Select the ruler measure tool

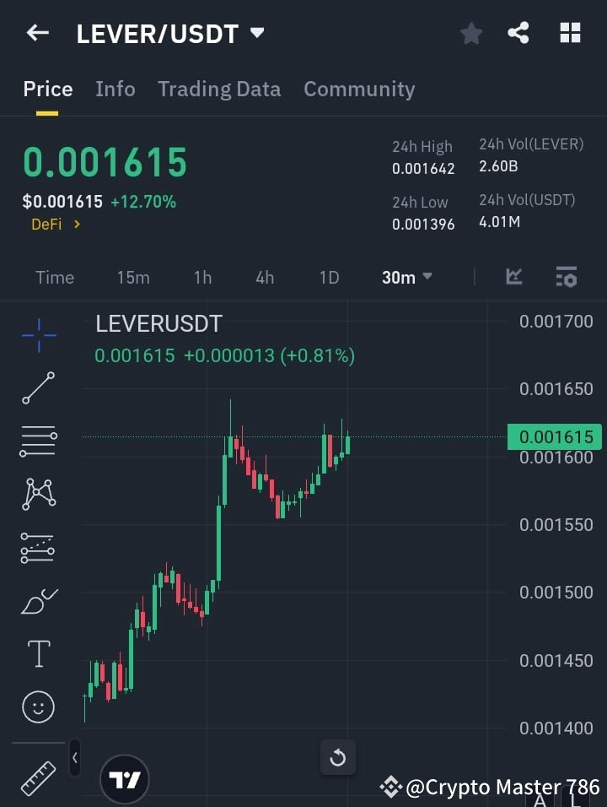38,778
